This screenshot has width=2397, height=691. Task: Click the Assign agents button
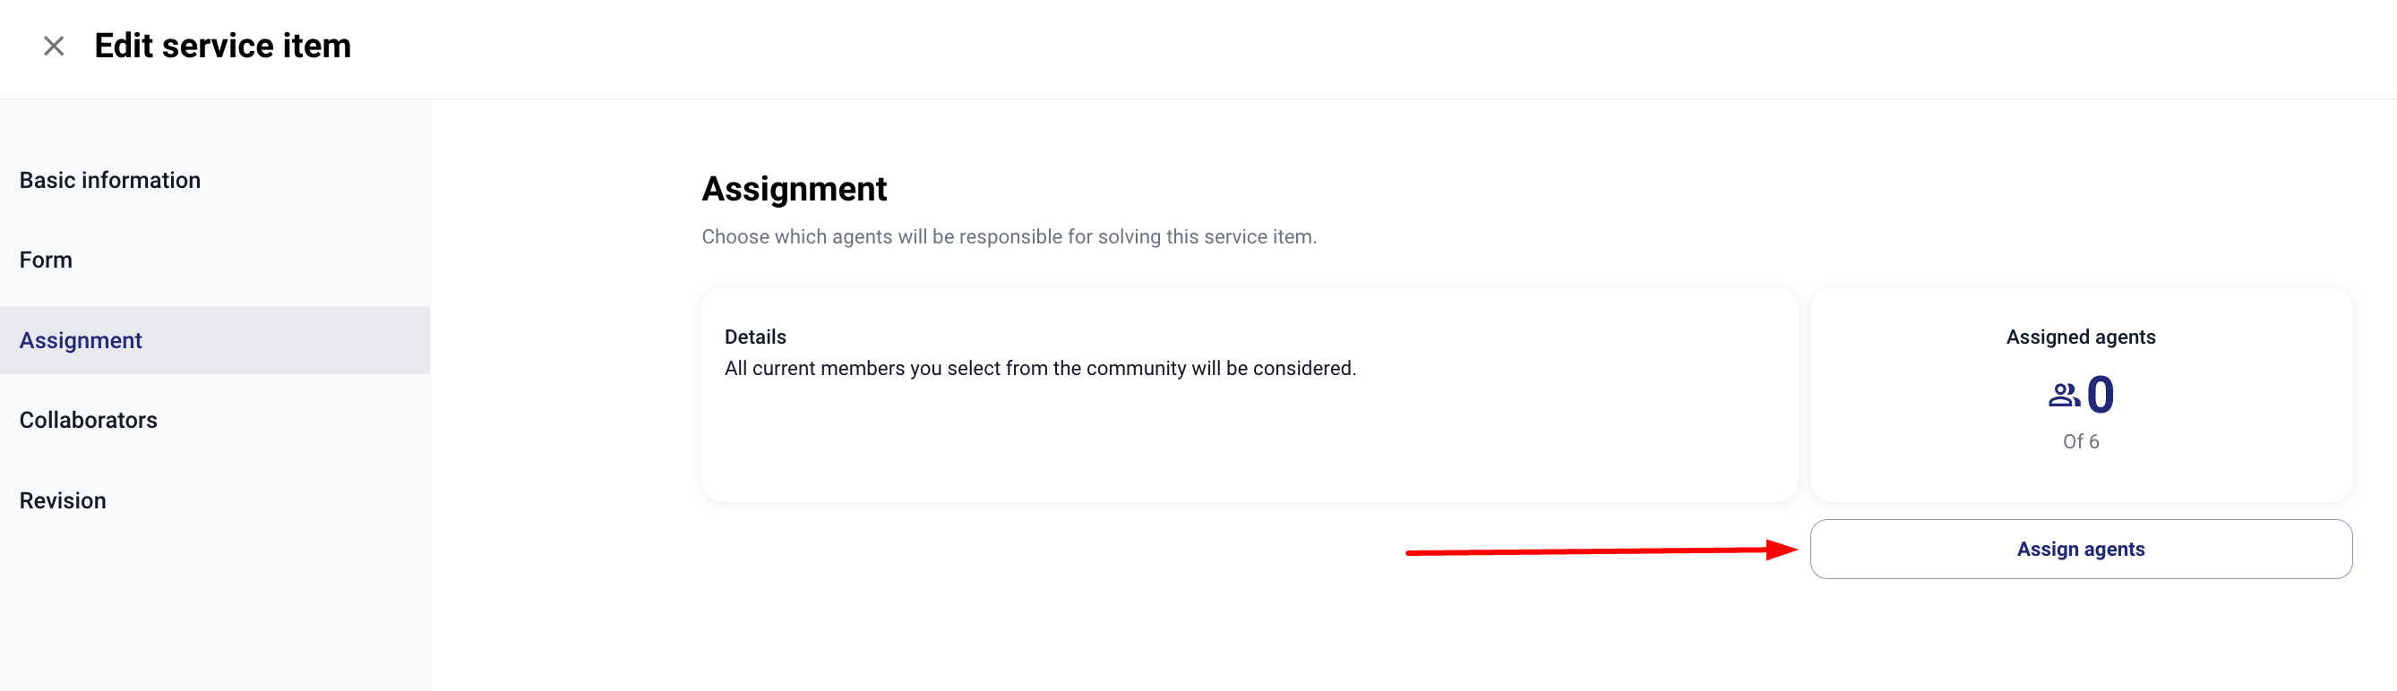(x=2080, y=550)
